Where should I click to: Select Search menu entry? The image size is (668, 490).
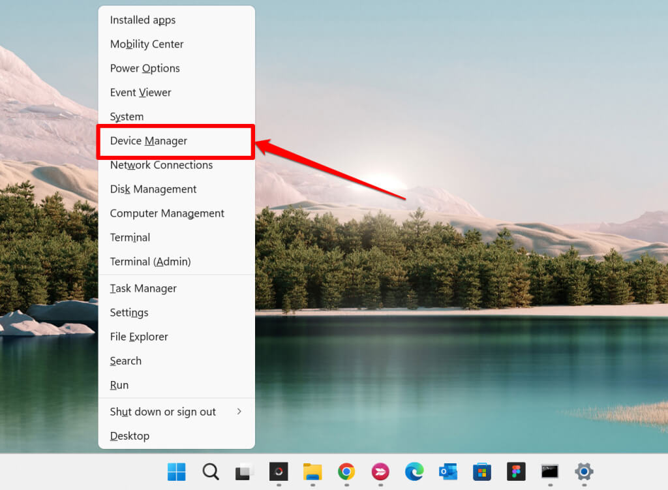tap(176, 361)
